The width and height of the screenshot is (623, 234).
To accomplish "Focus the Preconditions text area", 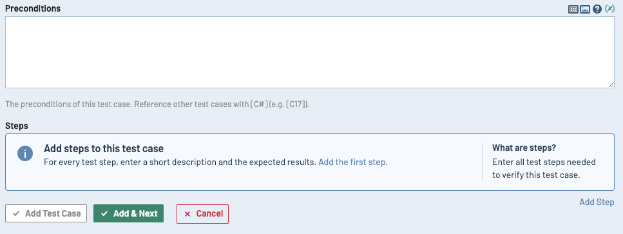I will tap(310, 52).
